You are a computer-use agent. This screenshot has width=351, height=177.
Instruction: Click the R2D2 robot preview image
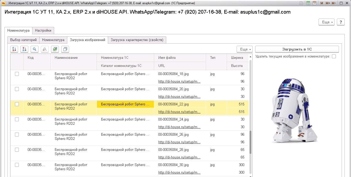[294, 110]
